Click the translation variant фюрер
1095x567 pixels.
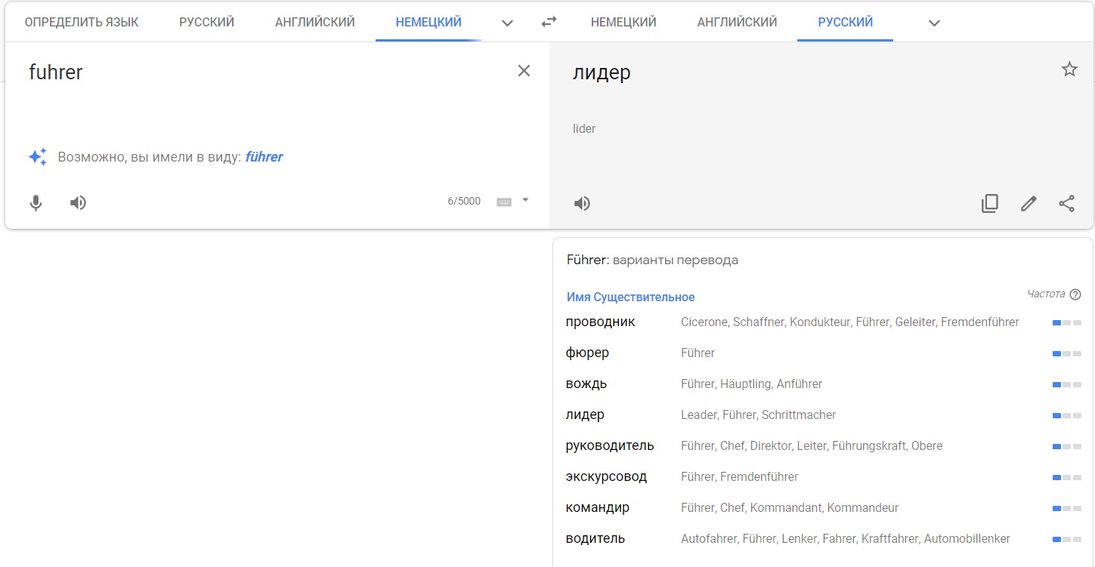[x=587, y=353]
